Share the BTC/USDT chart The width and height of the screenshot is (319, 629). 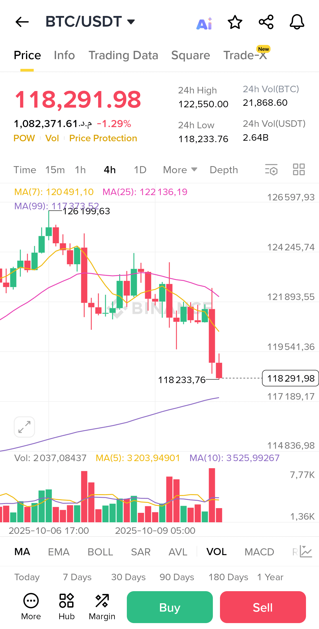click(x=265, y=22)
